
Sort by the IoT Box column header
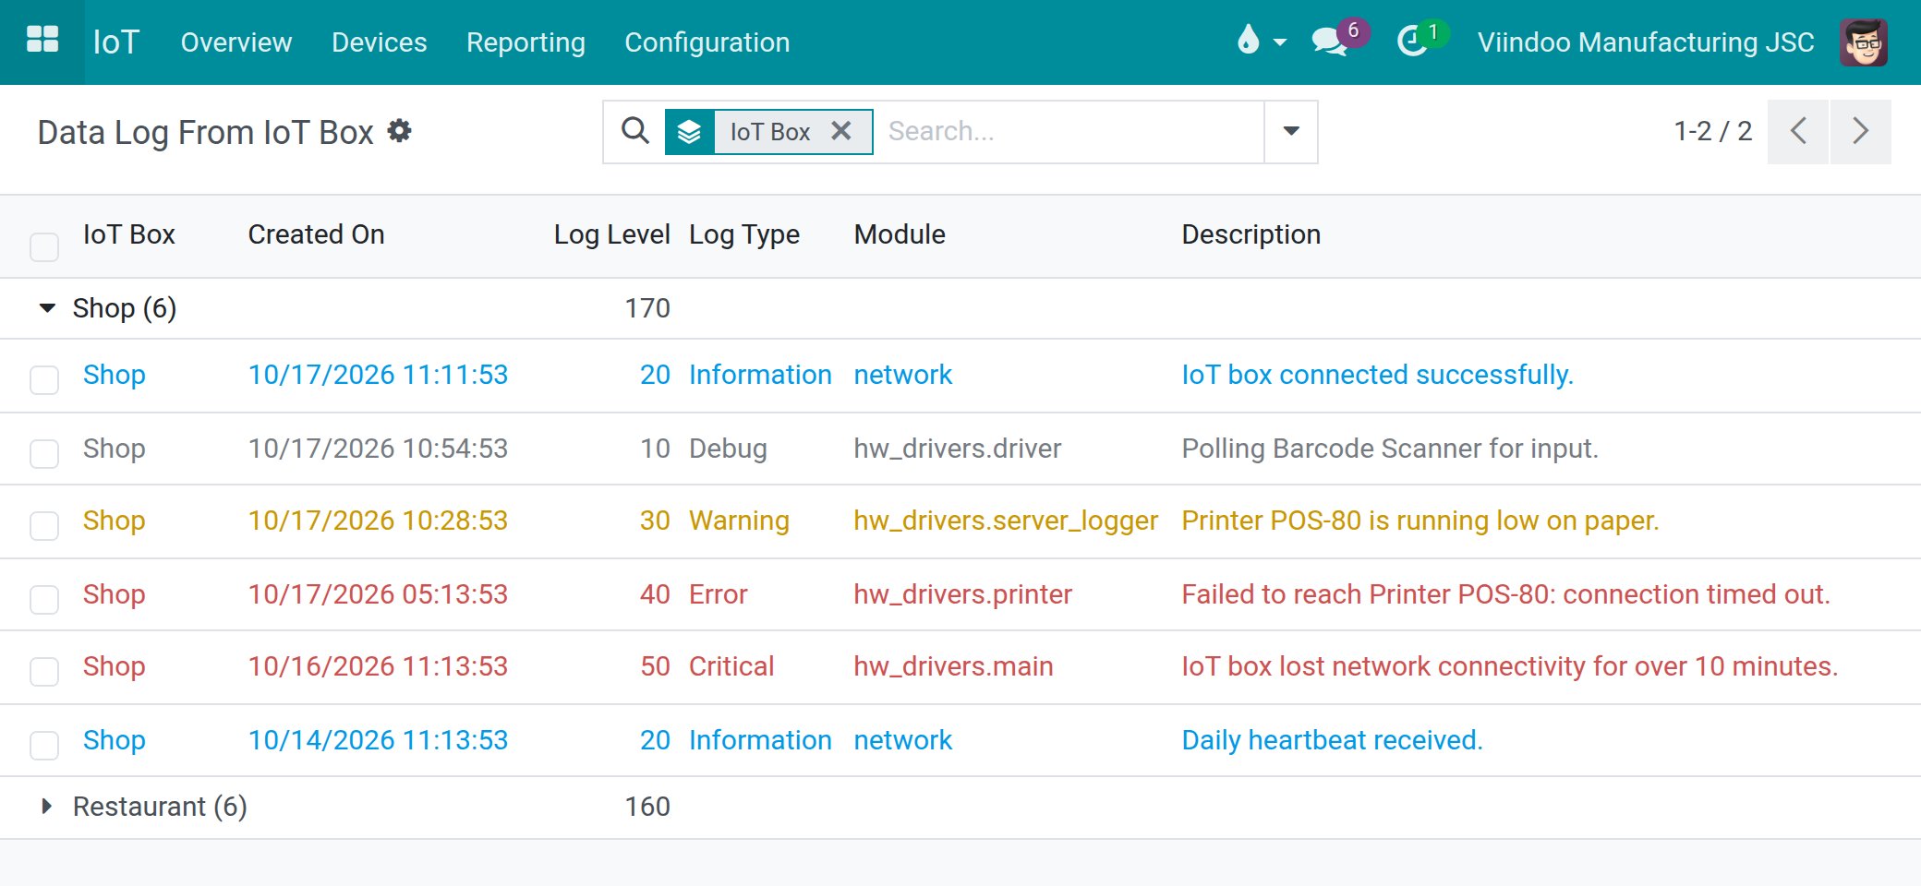point(129,234)
